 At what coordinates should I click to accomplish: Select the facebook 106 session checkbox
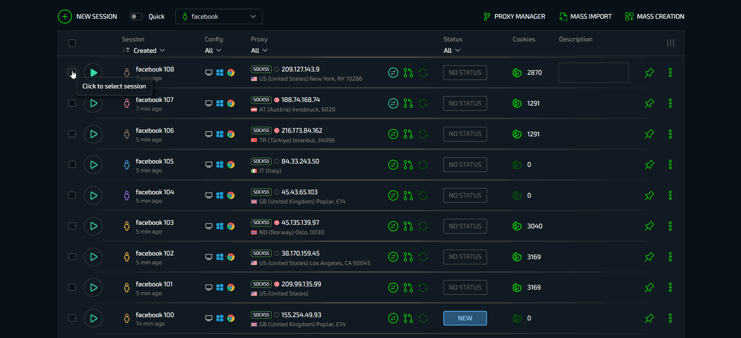coord(72,134)
